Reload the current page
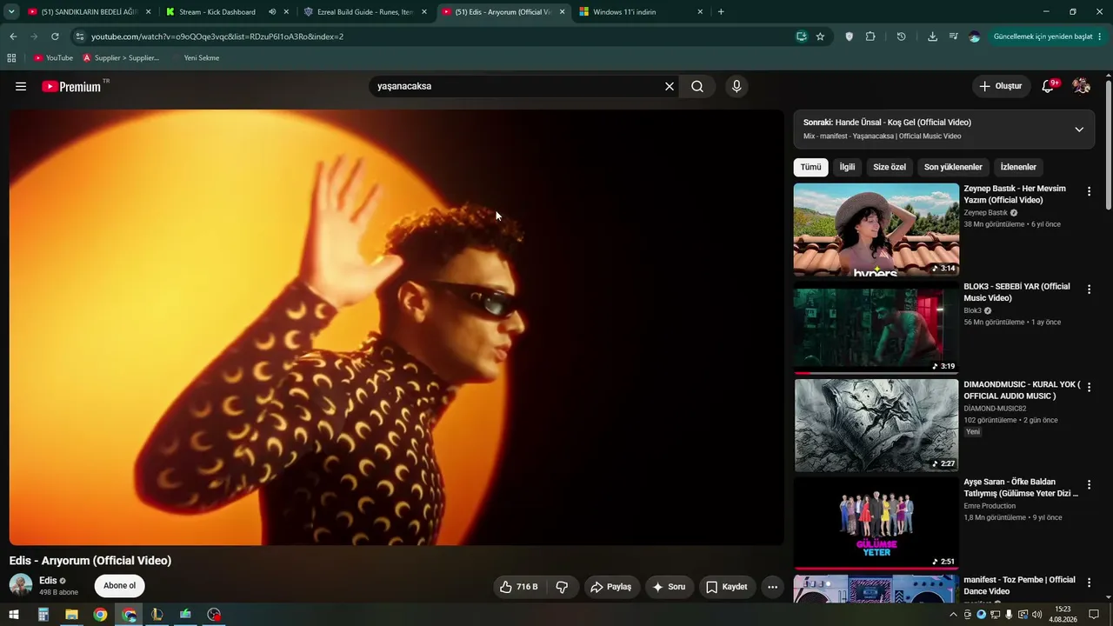This screenshot has width=1113, height=626. tap(55, 37)
